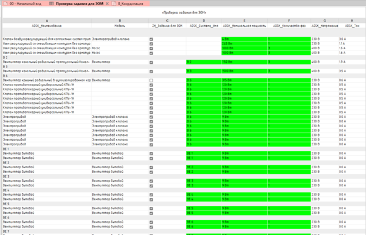Select the 400 В voltage cell in the 750 Вт row
This screenshot has width=366, height=235.
coord(324,62)
